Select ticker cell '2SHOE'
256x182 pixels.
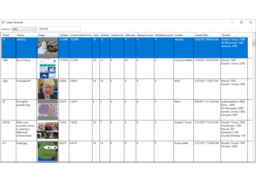click(9, 130)
